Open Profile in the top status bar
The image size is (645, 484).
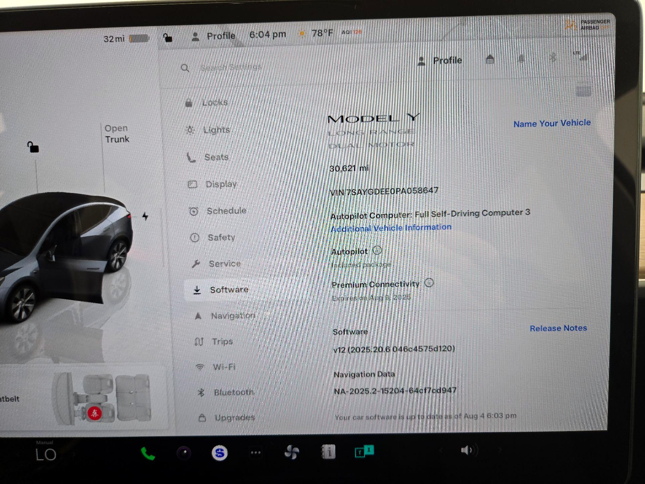click(x=213, y=36)
